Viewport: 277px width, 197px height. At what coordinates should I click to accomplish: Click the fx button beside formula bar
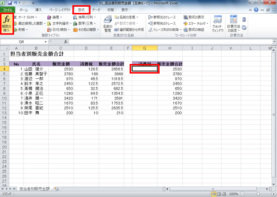pos(65,42)
